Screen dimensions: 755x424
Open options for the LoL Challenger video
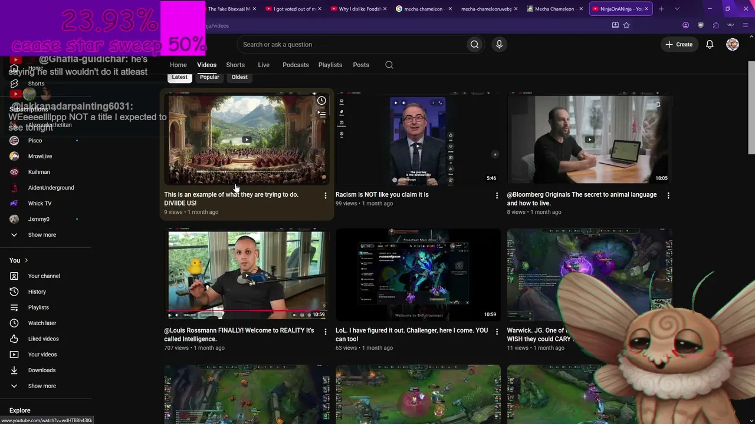coord(497,332)
